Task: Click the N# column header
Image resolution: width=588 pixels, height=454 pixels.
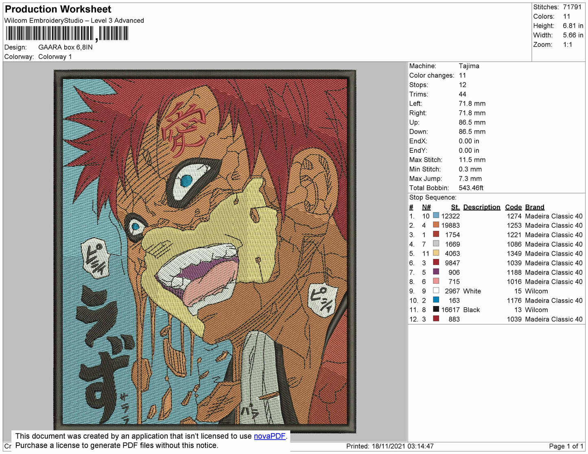Action: (x=426, y=207)
